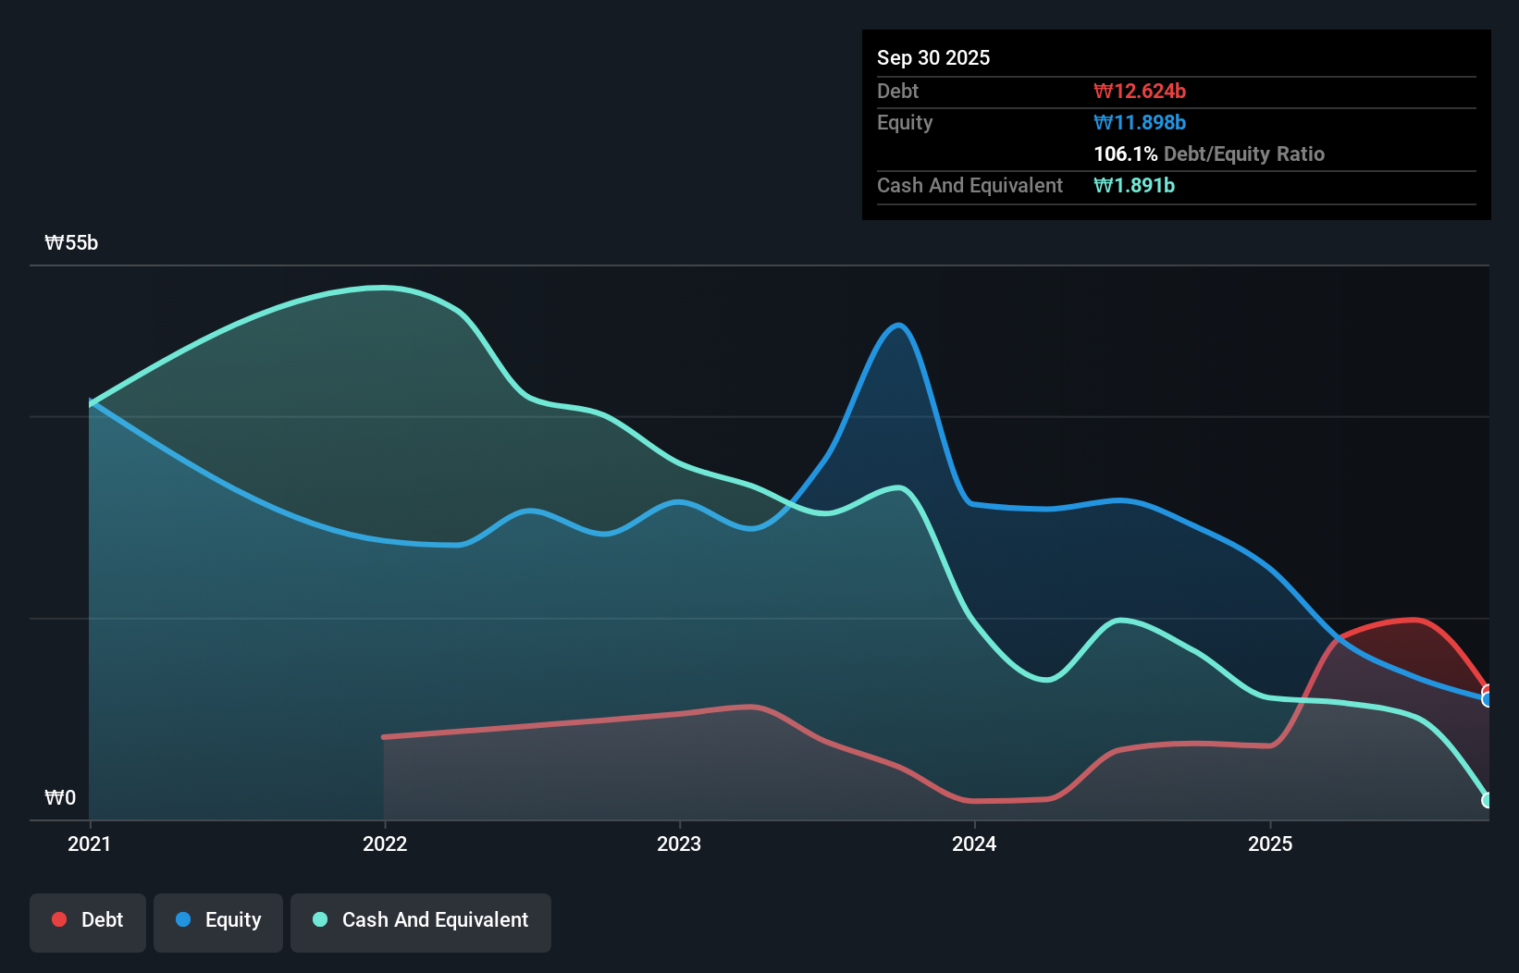Click the blue Equity legend dot
The image size is (1519, 973).
183,919
